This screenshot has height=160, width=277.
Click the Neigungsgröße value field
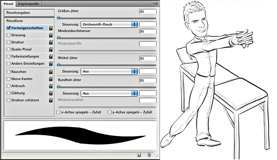point(148,44)
